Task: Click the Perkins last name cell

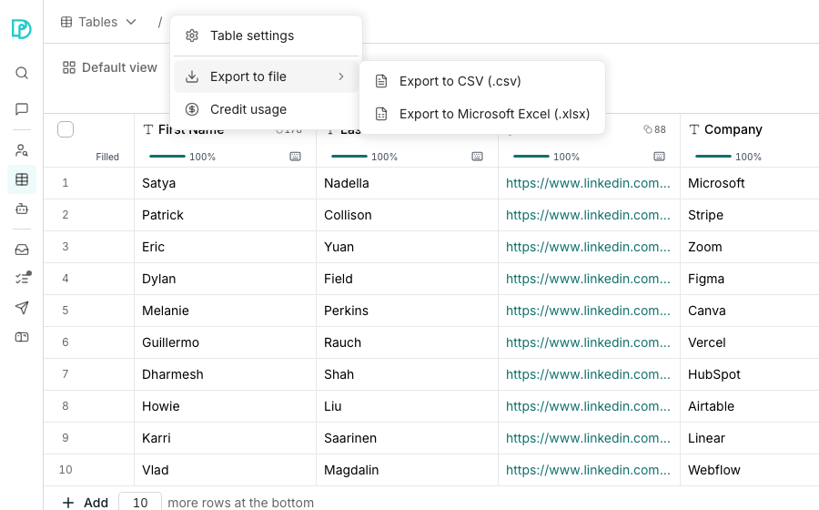Action: tap(407, 311)
